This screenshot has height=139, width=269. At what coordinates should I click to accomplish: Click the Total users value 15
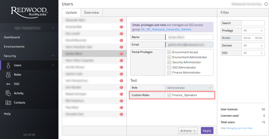263,122
